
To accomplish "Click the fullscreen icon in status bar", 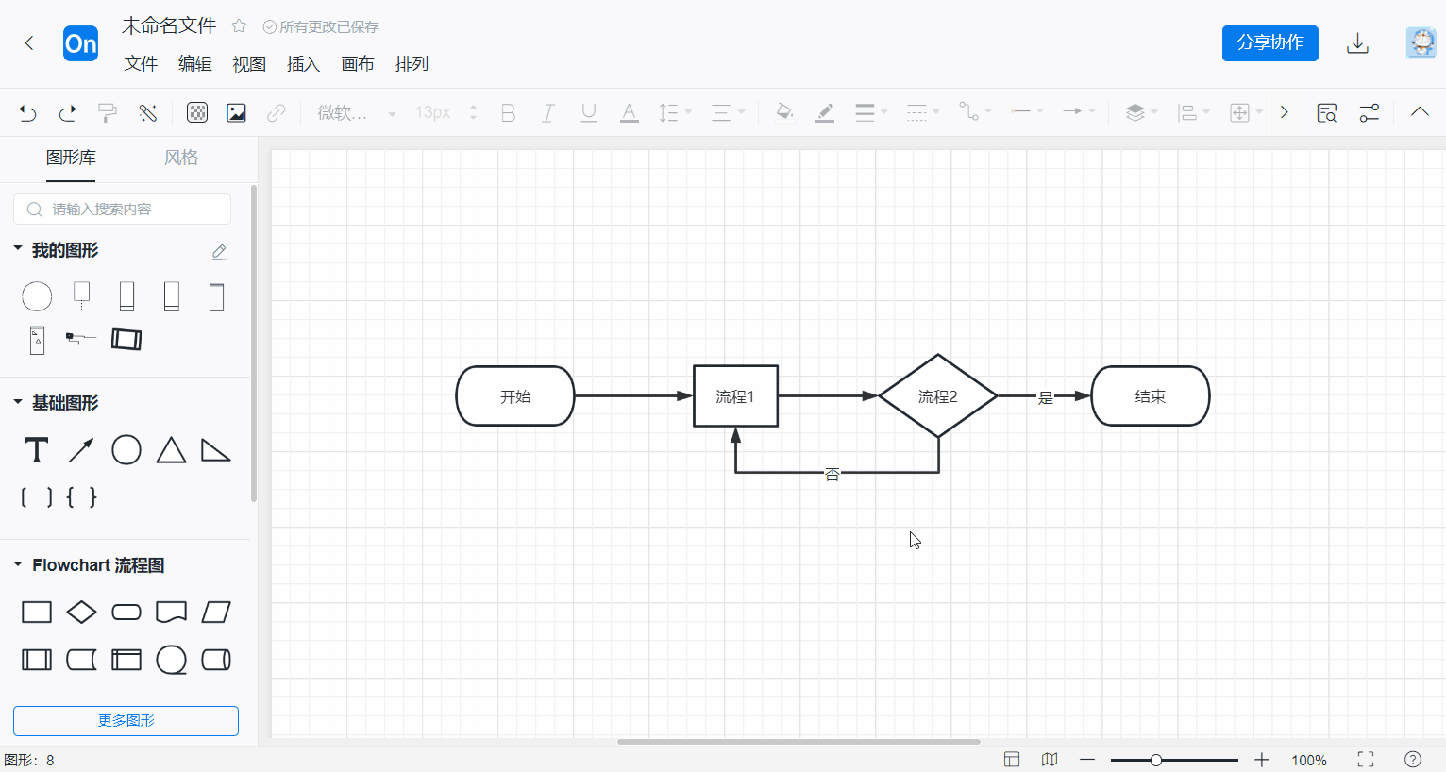I will (x=1366, y=760).
